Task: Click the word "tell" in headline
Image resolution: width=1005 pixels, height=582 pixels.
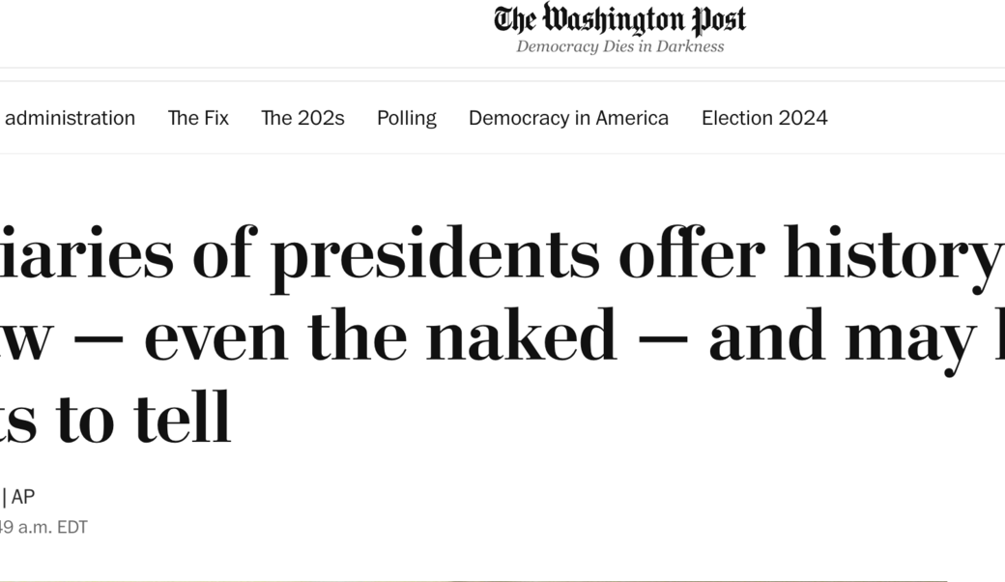Action: pyautogui.click(x=183, y=418)
